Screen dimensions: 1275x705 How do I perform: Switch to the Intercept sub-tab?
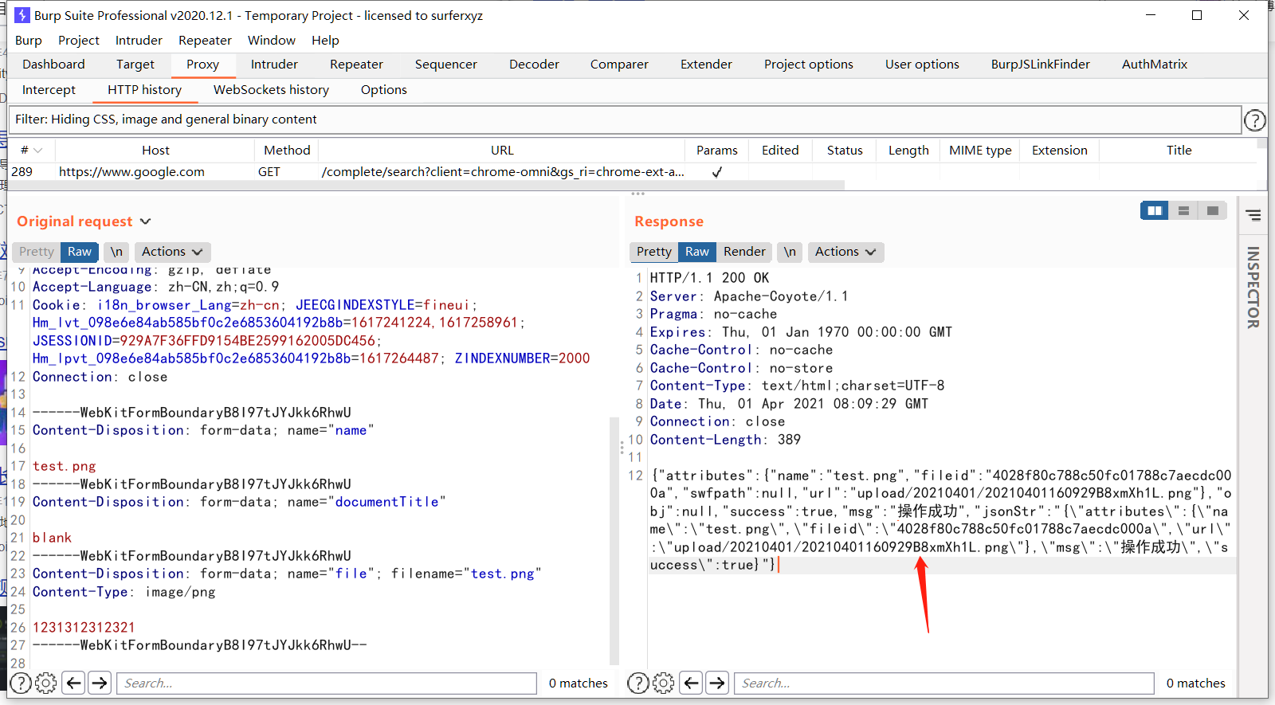(x=49, y=90)
